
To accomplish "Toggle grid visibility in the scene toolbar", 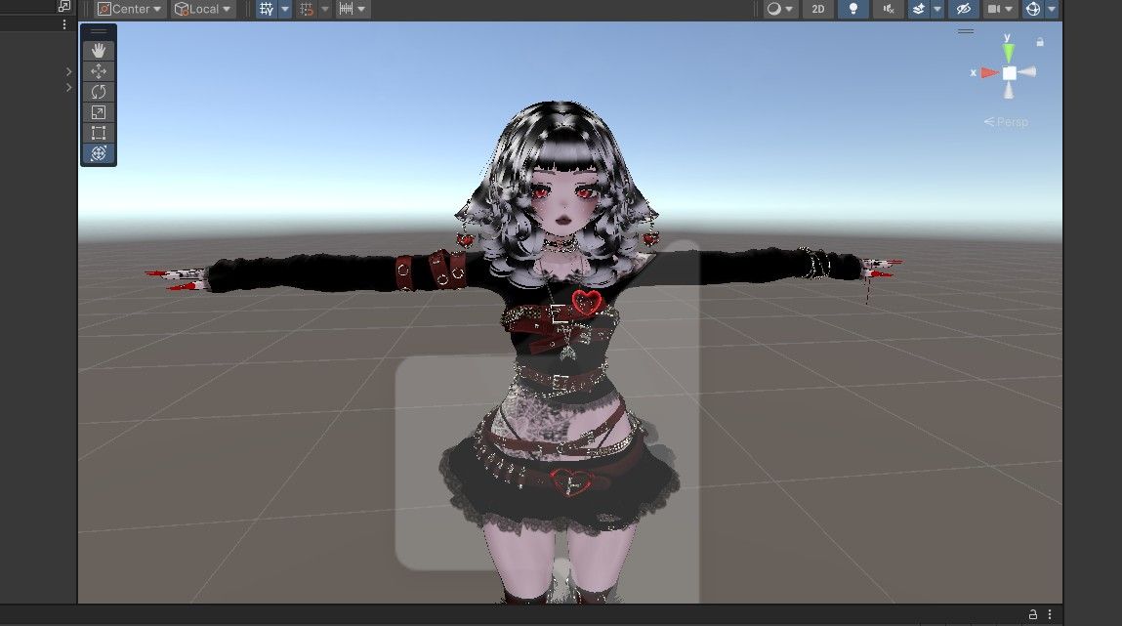I will coord(267,10).
